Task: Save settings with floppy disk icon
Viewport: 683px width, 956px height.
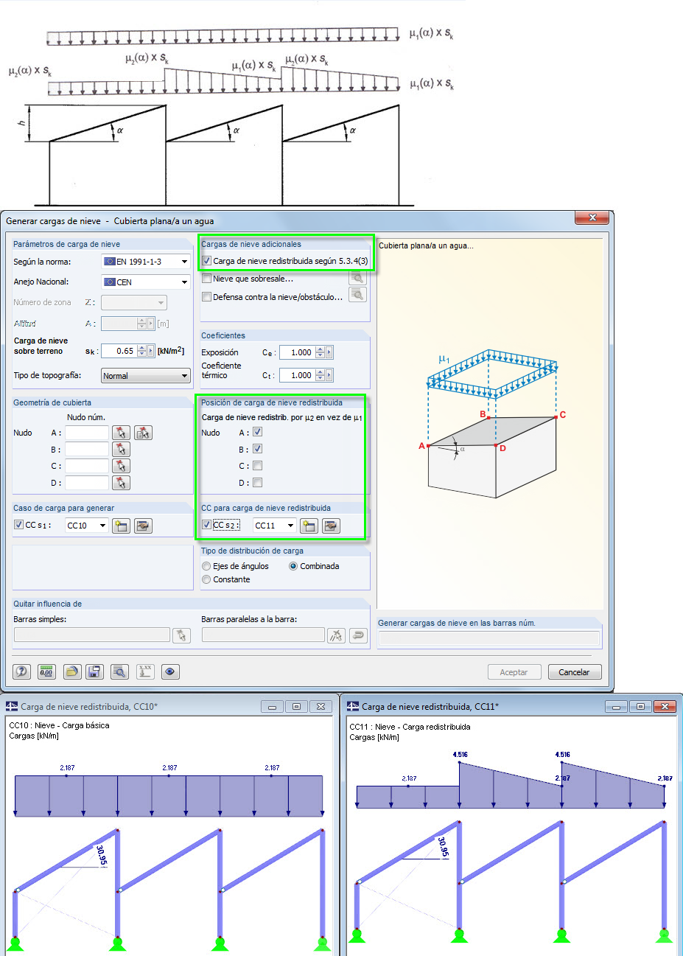Action: coord(94,671)
